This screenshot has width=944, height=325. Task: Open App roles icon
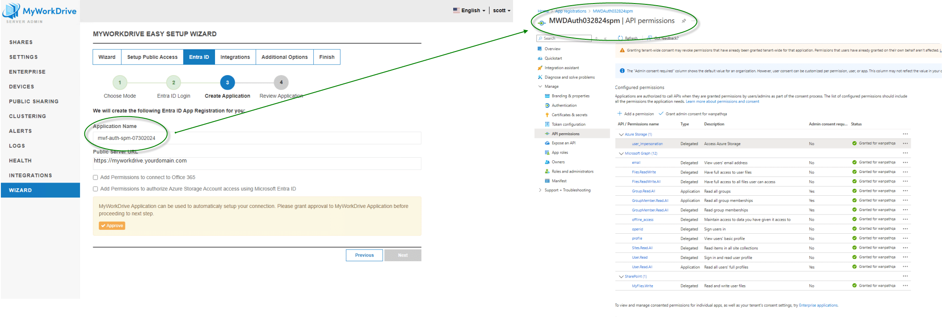pos(547,153)
